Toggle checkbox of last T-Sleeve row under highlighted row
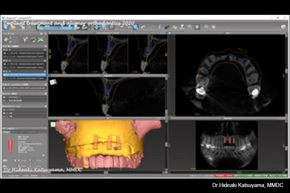Image resolution: width=290 pixels, height=193 pixels. pos(5,78)
